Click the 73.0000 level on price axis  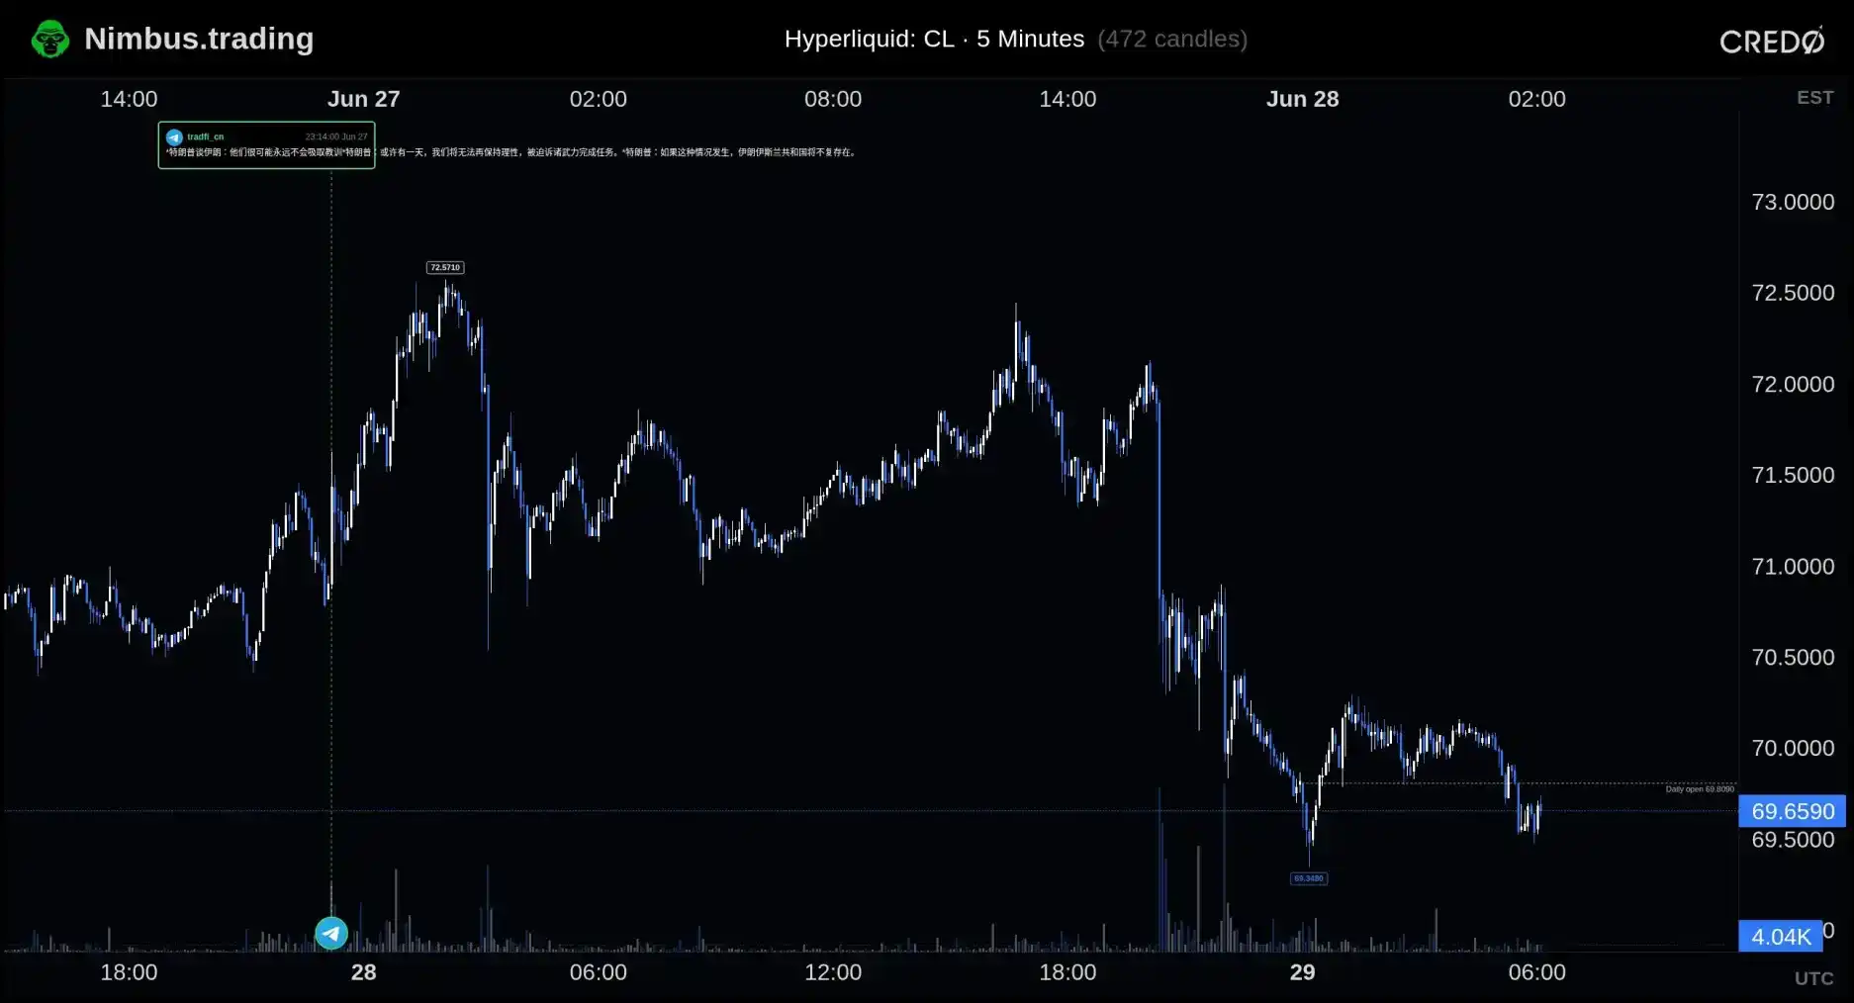(x=1793, y=202)
